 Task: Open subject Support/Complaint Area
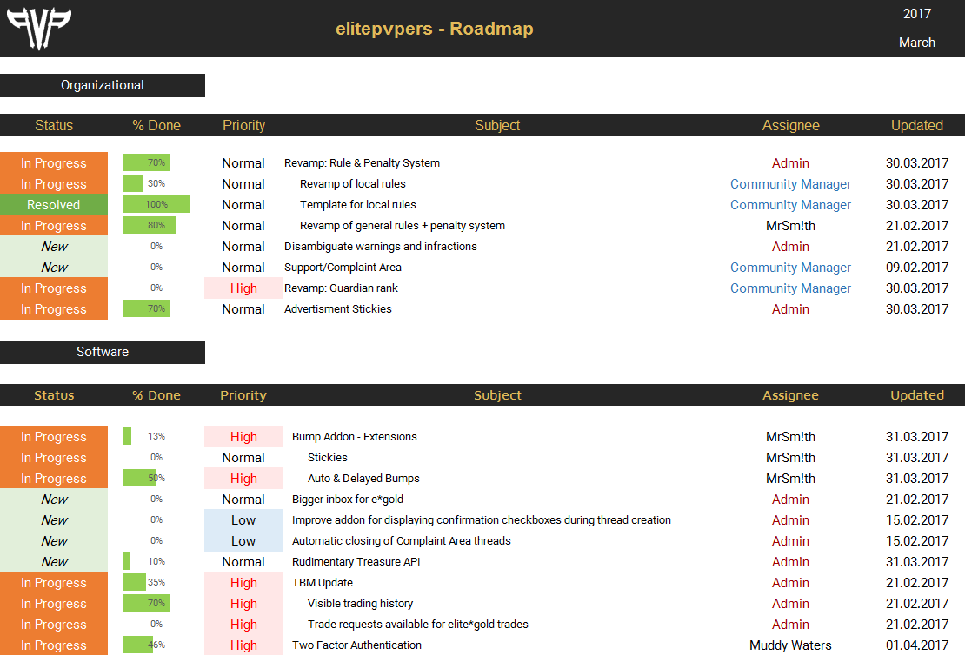(343, 268)
